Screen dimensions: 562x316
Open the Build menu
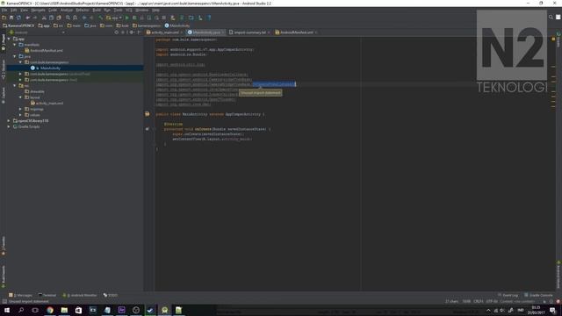[x=97, y=10]
